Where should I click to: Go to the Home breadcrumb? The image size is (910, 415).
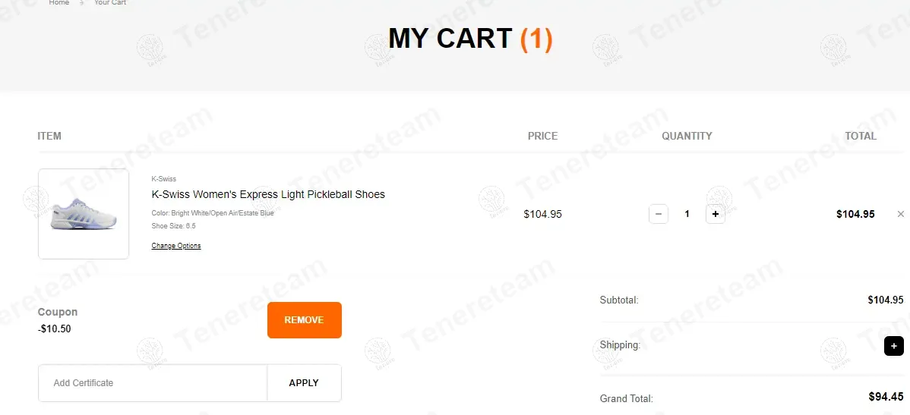[x=59, y=3]
